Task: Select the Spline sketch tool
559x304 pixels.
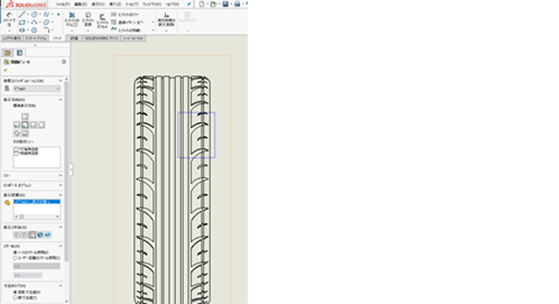Action: [46, 14]
